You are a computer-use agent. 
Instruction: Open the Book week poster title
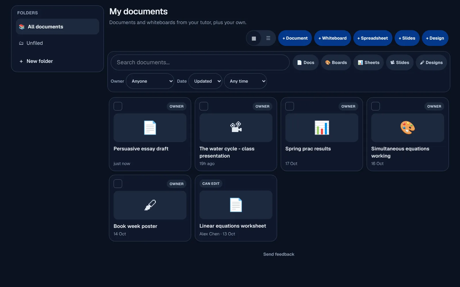click(135, 226)
